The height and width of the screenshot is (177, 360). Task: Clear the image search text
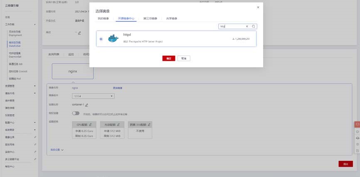[247, 27]
